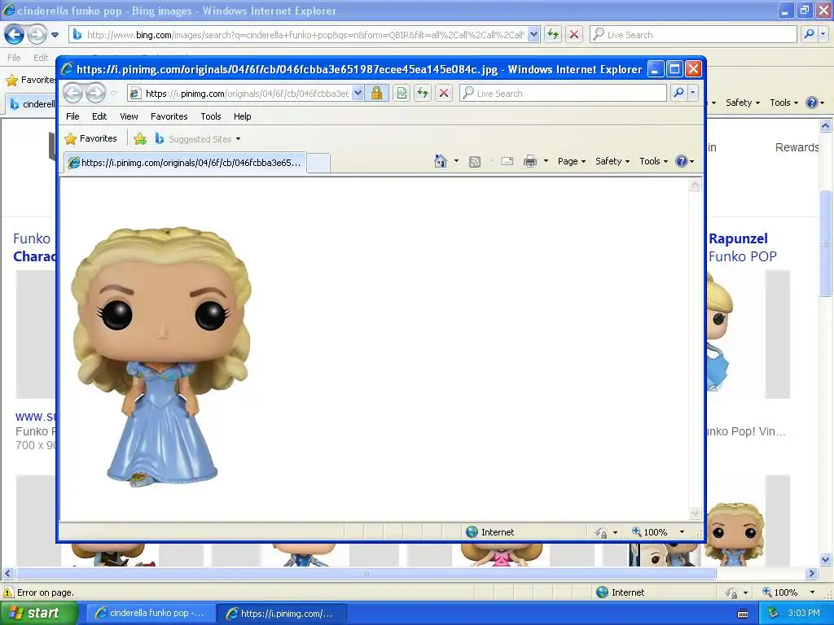The image size is (834, 625).
Task: Click Bing vertical scrollbar down arrow
Action: pyautogui.click(x=826, y=559)
